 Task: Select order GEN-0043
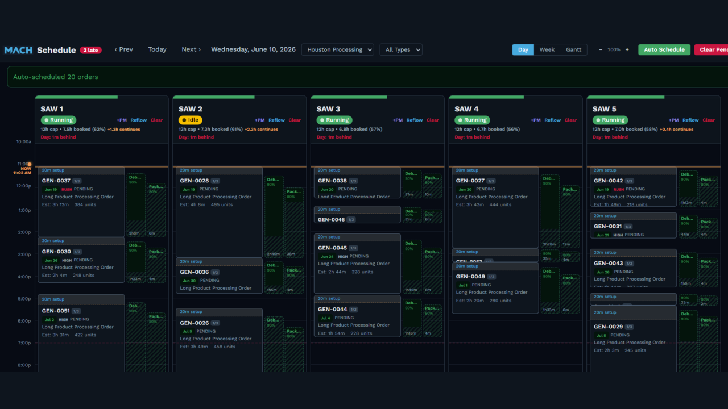tap(633, 268)
